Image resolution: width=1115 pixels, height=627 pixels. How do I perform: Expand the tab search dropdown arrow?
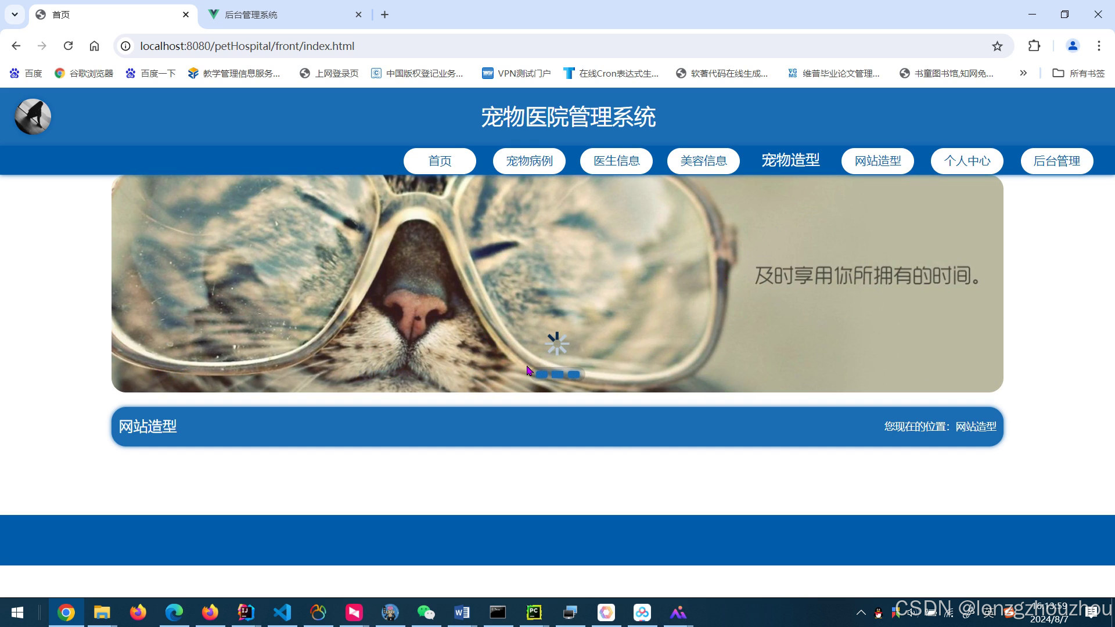15,15
